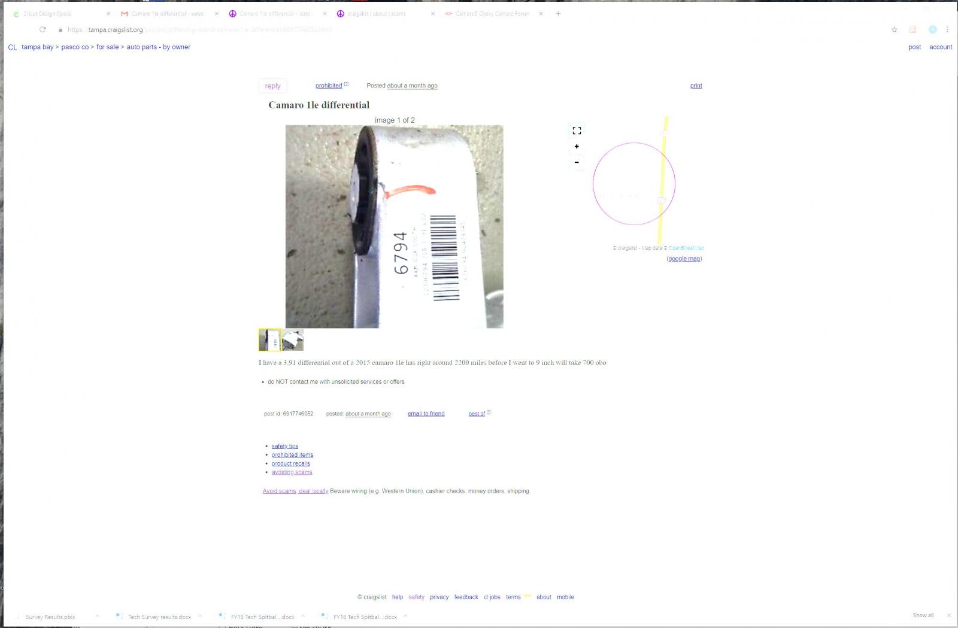This screenshot has height=628, width=958.
Task: Select the second listing image thumbnail
Action: pyautogui.click(x=293, y=340)
